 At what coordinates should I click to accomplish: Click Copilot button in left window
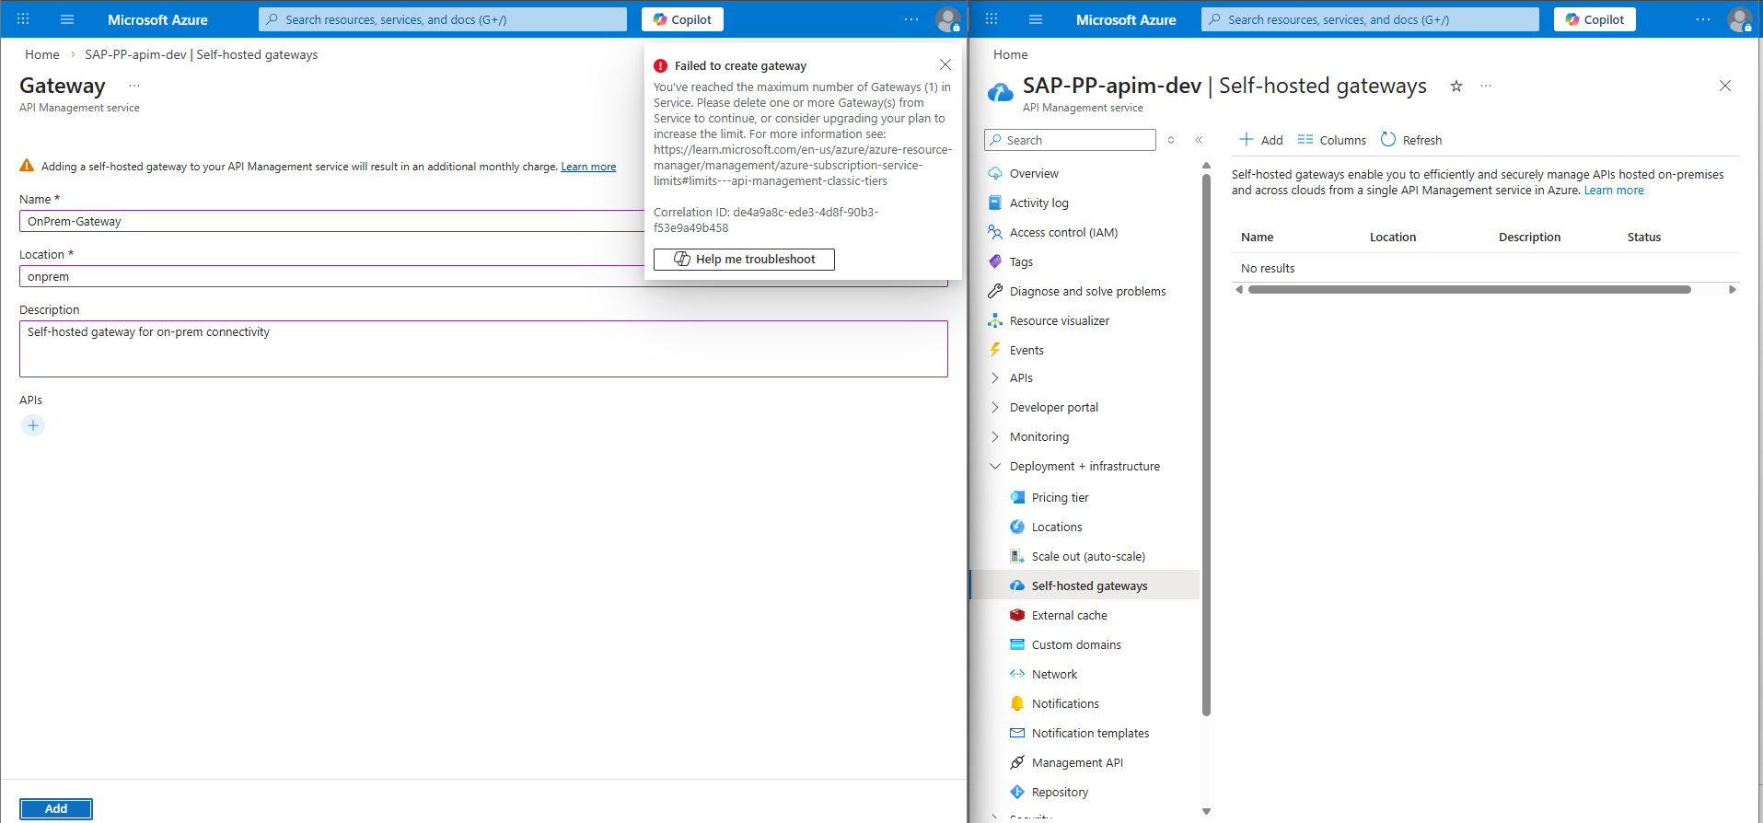[x=682, y=19]
